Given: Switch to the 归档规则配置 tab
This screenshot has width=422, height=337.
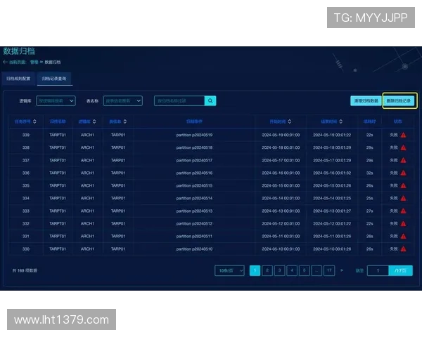Looking at the screenshot, I should coord(18,79).
